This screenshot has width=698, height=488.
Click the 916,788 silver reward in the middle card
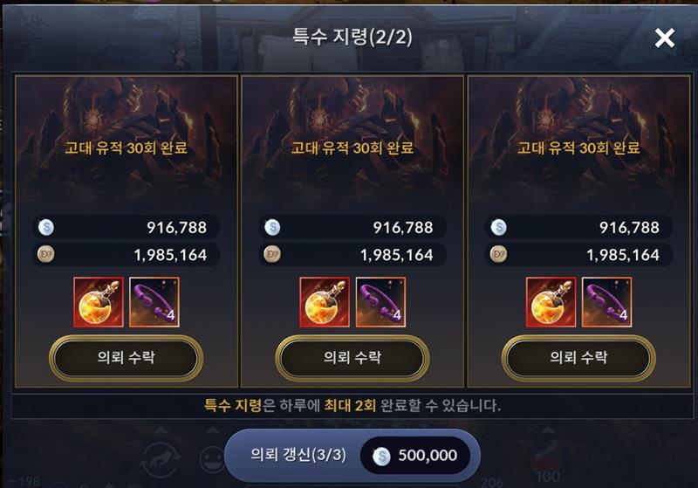(403, 228)
